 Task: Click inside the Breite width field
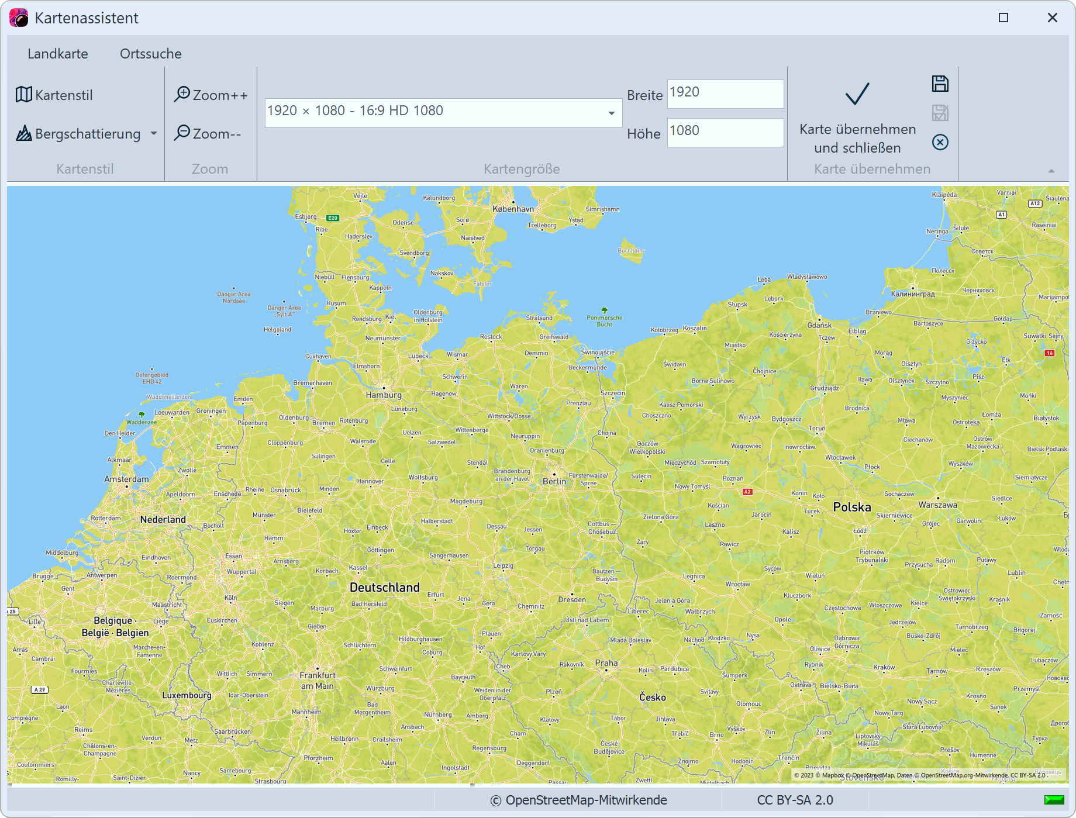point(725,94)
